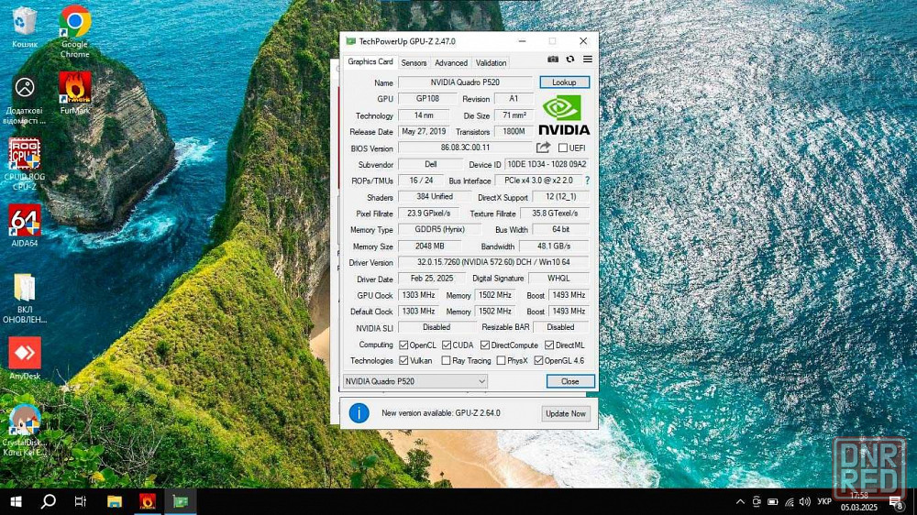Screen dimensions: 917x515
Task: Open the GPU-Z hamburger menu
Action: [x=588, y=59]
